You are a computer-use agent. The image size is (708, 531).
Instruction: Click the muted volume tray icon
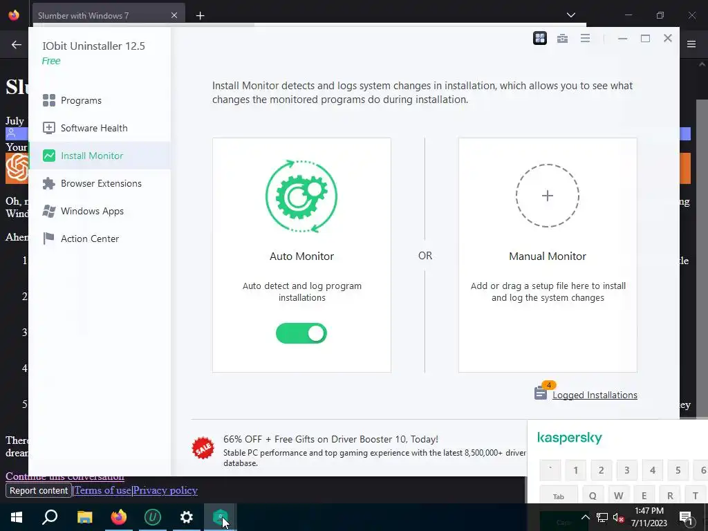click(x=619, y=518)
